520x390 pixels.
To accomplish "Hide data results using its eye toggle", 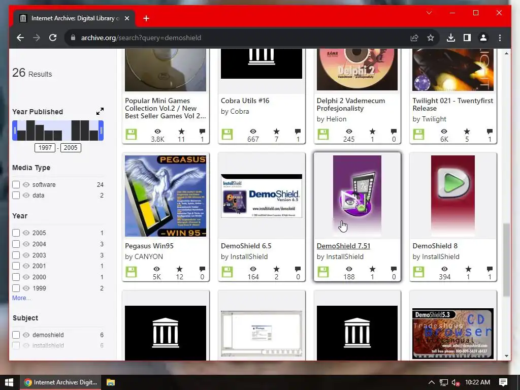I will click(26, 196).
